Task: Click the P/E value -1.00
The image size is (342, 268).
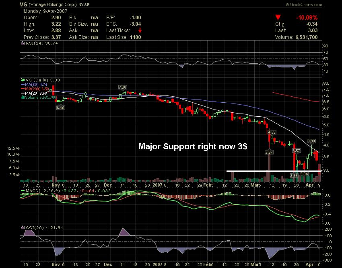Action: (136, 18)
